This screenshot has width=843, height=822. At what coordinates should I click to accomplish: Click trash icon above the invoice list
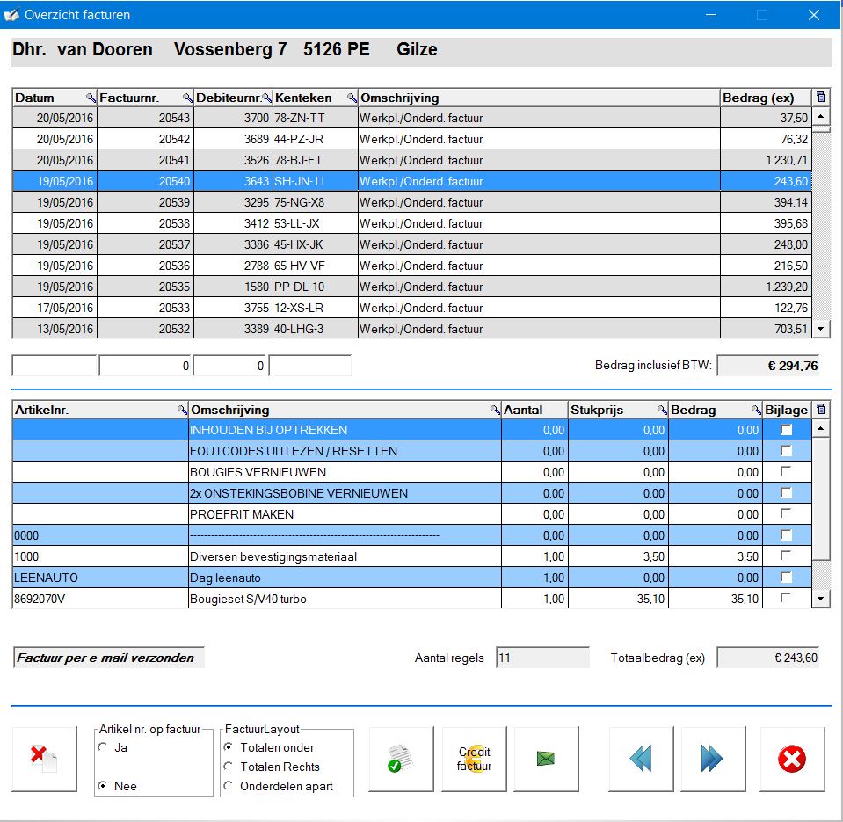tap(821, 98)
